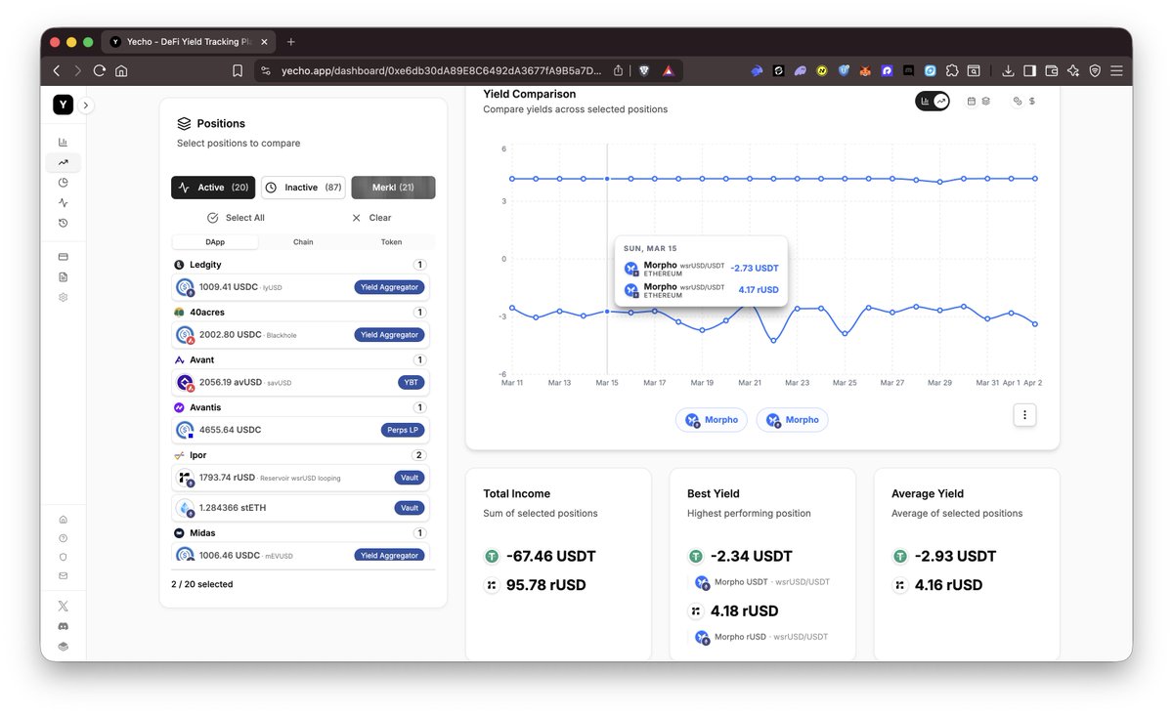1173x715 pixels.
Task: Open the X (Twitter) social link
Action: (63, 606)
